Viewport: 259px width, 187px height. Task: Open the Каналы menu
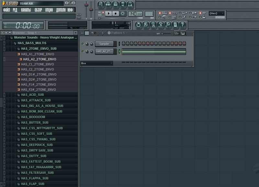point(26,10)
